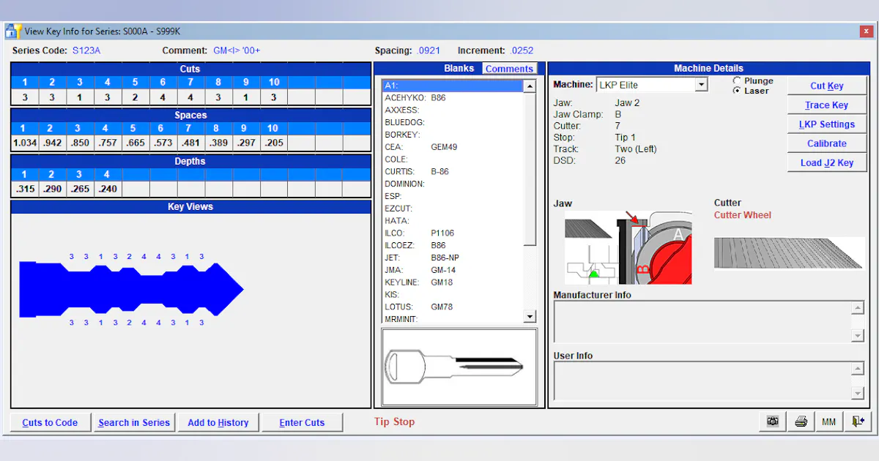Select the BORKEY: blank entry

pos(453,135)
